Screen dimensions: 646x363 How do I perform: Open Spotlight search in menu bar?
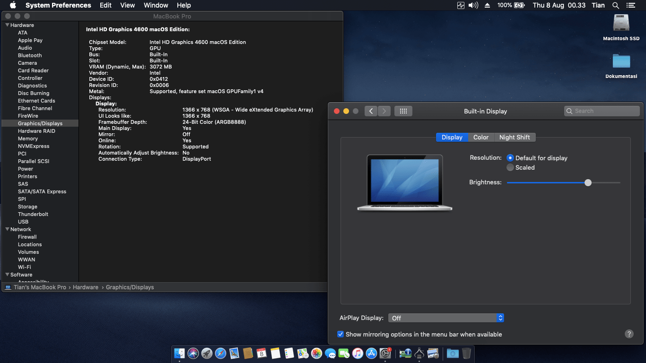[x=615, y=5]
